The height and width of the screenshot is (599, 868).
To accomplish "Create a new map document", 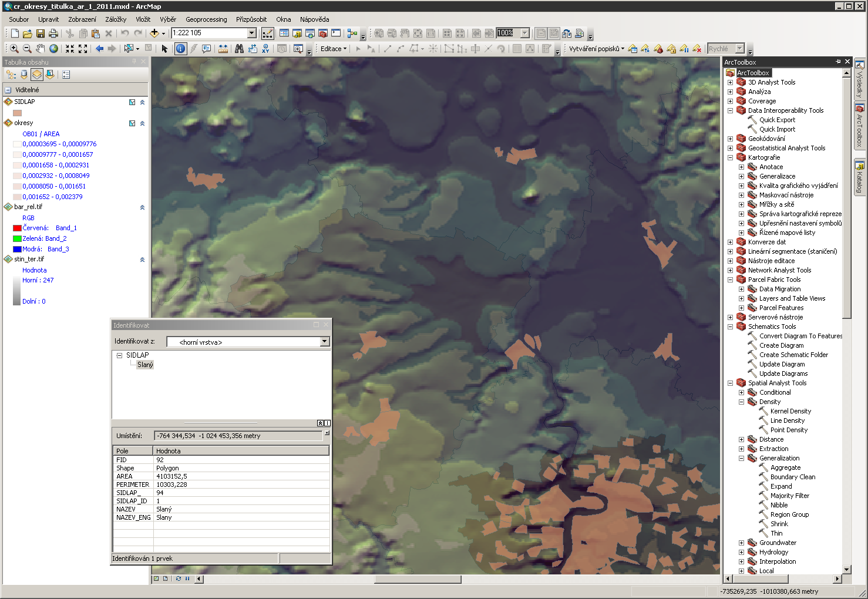I will [x=15, y=33].
